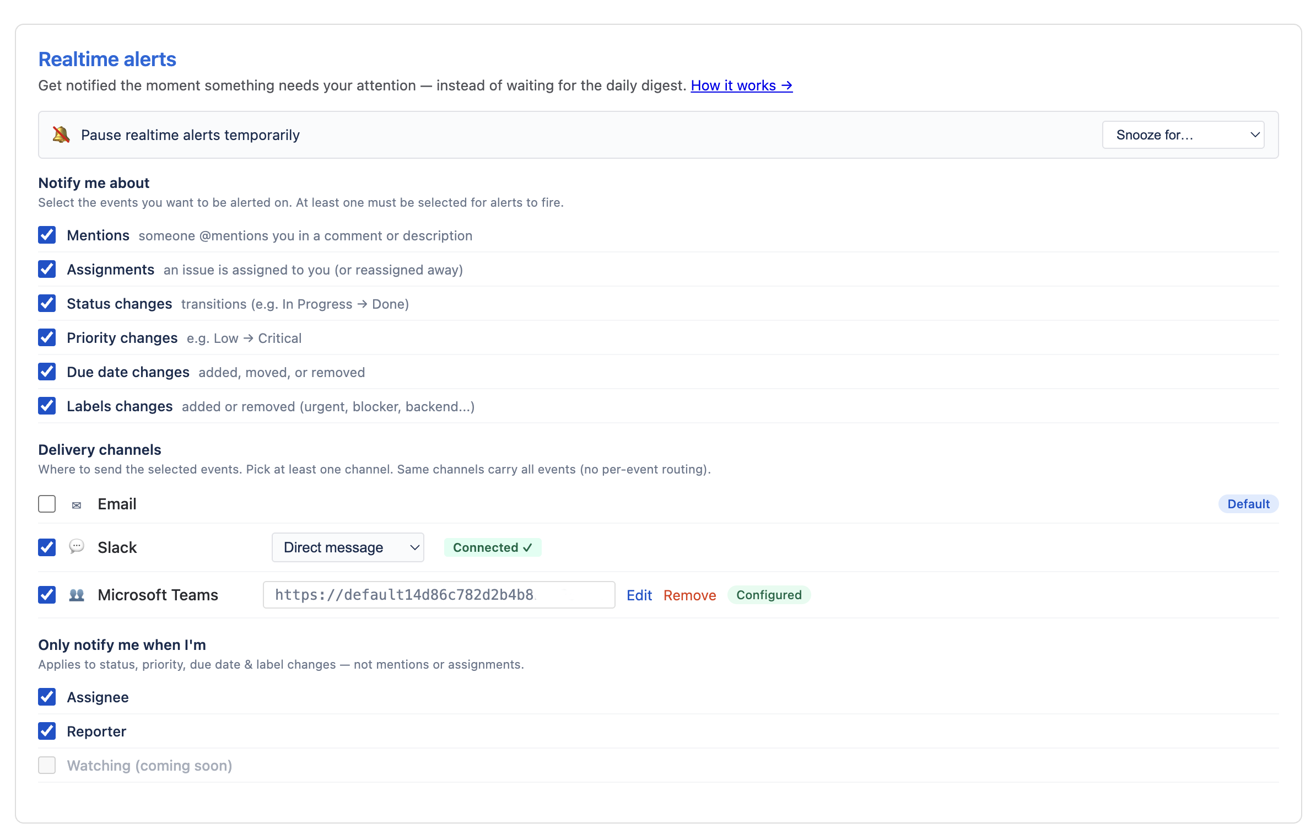Click the Teams webhook URL field
The image size is (1316, 839).
439,595
